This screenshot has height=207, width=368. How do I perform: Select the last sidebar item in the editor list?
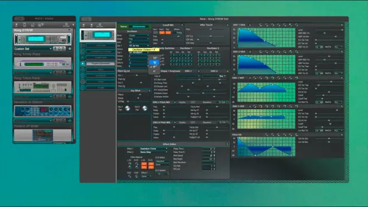point(100,88)
